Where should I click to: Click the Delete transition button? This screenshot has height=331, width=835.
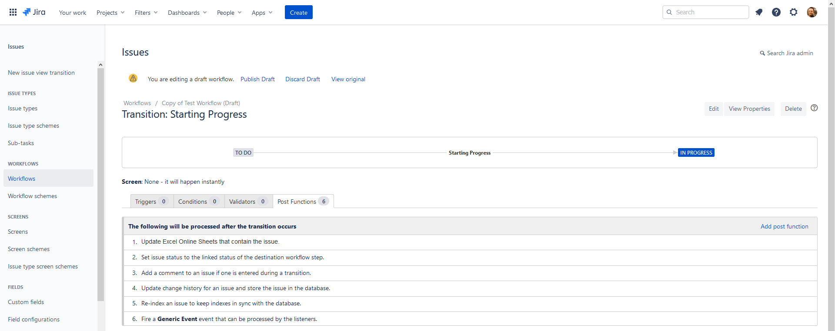pos(793,109)
